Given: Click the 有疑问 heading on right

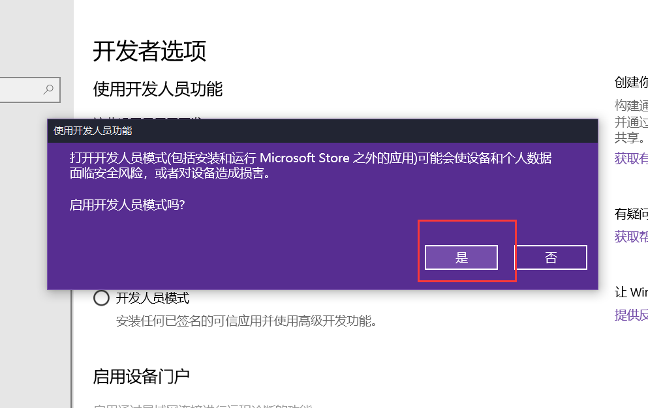Looking at the screenshot, I should (x=631, y=214).
